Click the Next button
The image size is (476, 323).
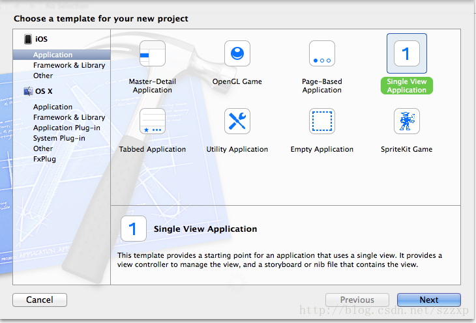pos(429,300)
